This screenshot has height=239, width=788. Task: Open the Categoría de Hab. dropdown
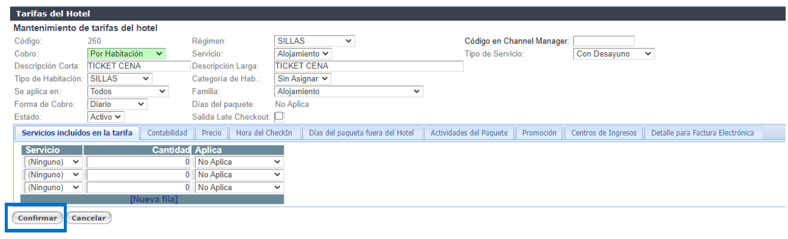(x=302, y=78)
